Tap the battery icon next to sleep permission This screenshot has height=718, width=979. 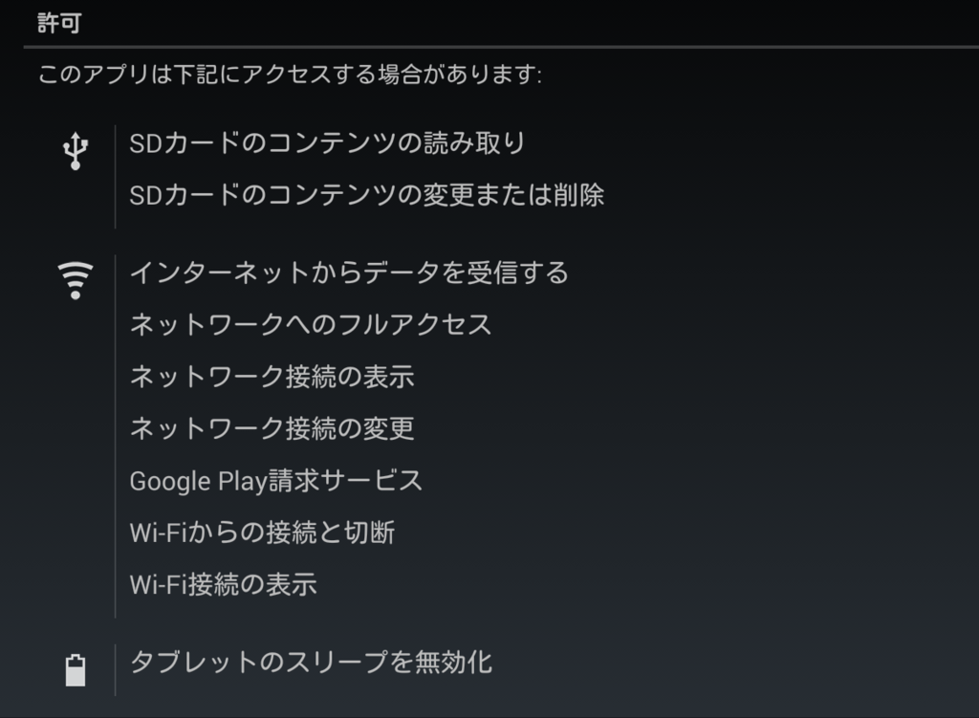[76, 670]
